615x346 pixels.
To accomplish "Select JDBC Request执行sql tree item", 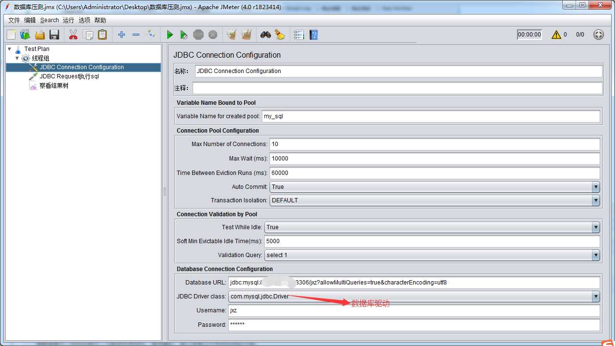I will tap(69, 76).
